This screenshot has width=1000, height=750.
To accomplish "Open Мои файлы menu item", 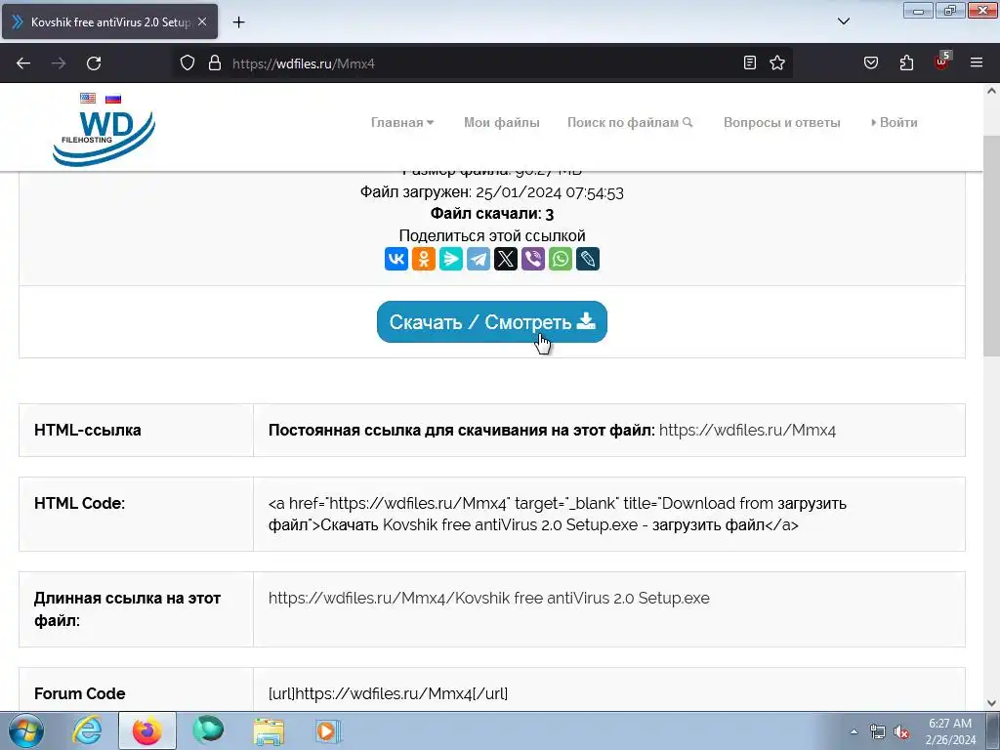I will coord(502,122).
